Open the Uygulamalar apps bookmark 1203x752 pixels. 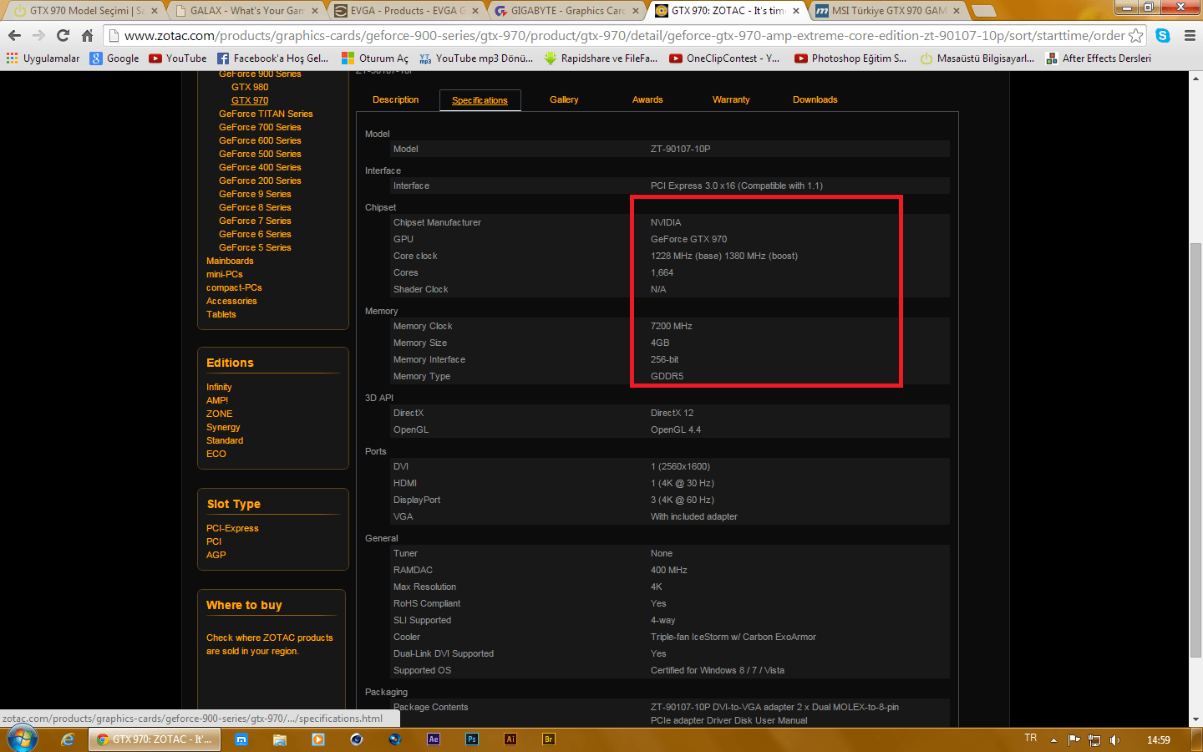(x=43, y=58)
